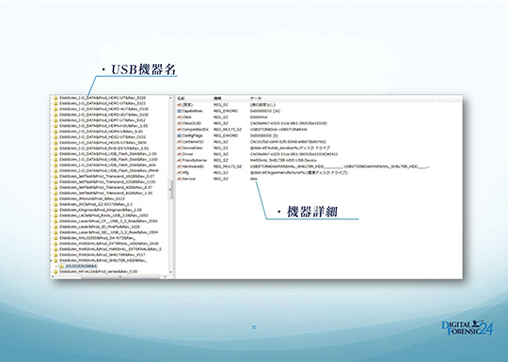Expand the selected subkey under SHELTER_HDD

tap(56, 266)
